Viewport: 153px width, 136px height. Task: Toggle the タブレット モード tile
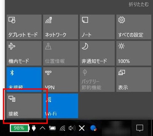coord(24,27)
